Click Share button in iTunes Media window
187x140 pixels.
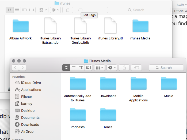tap(124, 68)
